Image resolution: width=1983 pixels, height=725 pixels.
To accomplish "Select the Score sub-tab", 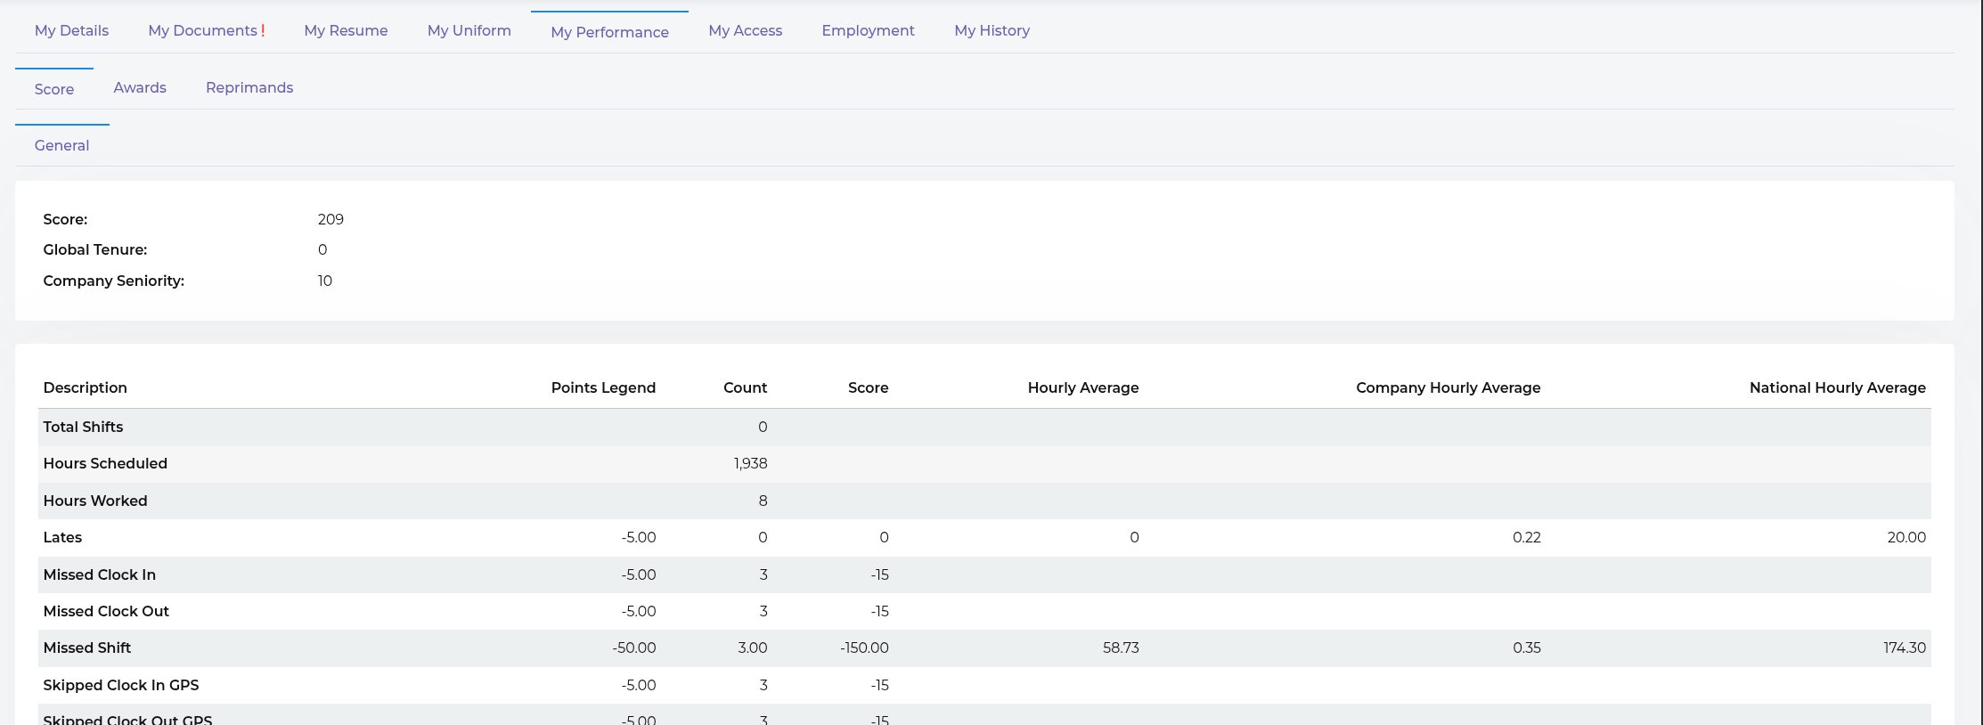I will (x=54, y=89).
